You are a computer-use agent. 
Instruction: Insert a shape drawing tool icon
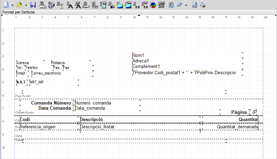pos(111,5)
